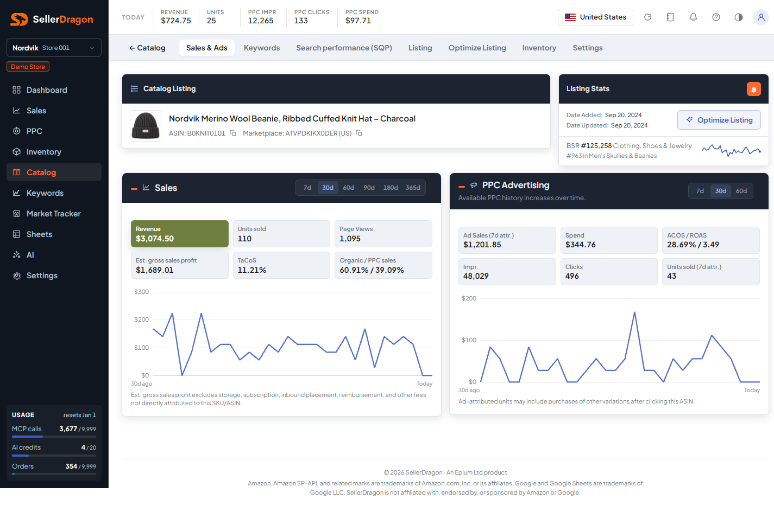Select 365d range in Sales panel
774x512 pixels.
click(x=413, y=188)
